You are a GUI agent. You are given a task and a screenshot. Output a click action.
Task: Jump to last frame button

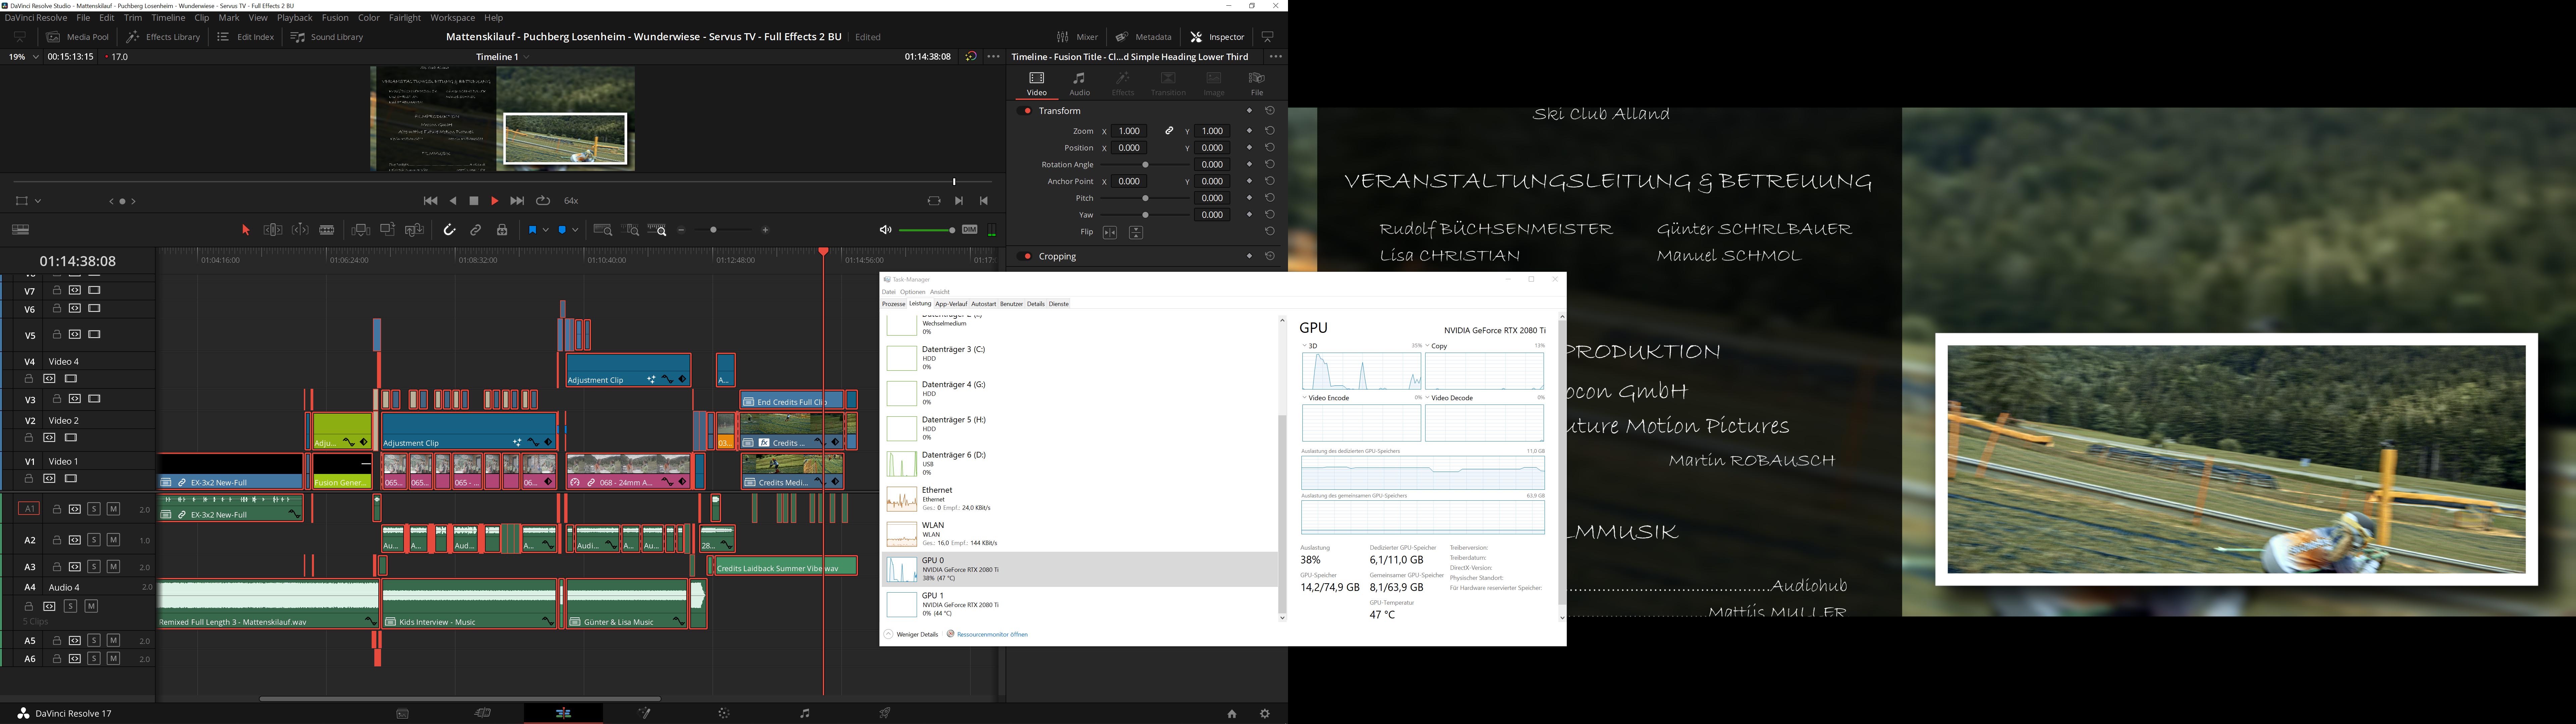[517, 201]
